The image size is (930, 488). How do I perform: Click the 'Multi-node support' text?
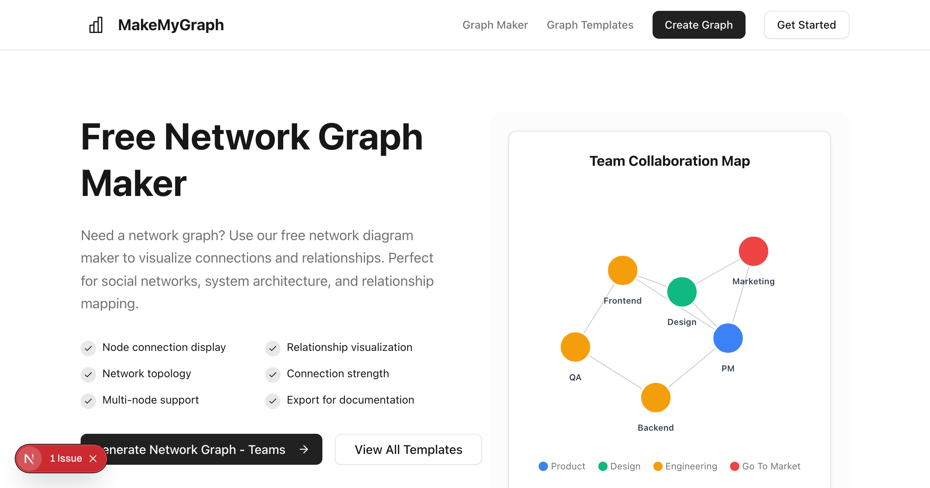151,400
